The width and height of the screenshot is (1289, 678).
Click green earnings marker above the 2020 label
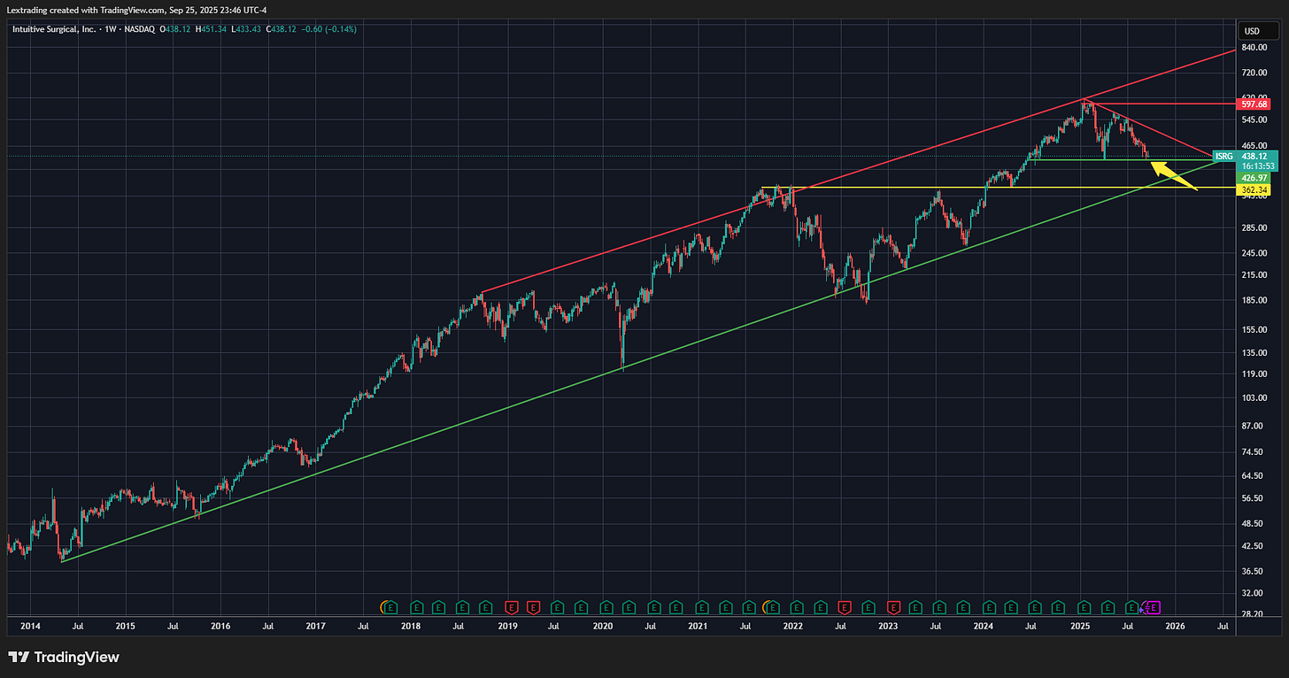click(606, 607)
